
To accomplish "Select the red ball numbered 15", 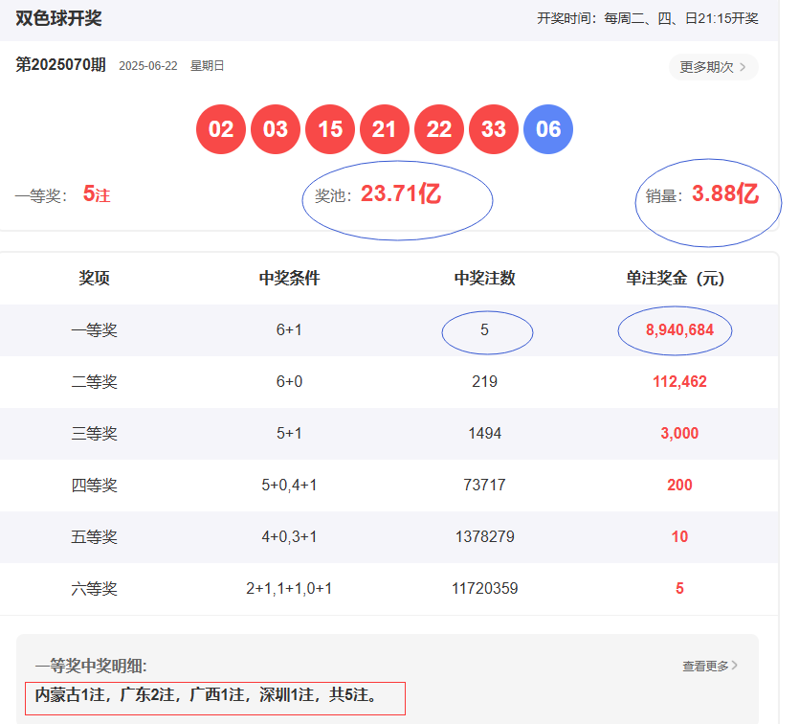I will (330, 129).
